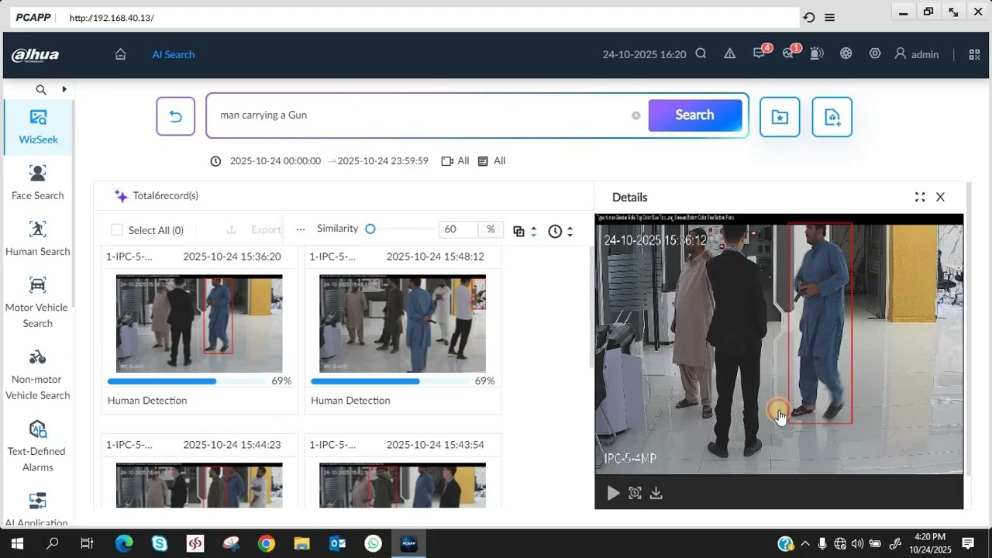The width and height of the screenshot is (992, 558).
Task: Open the apps grid menu icon
Action: (x=974, y=54)
